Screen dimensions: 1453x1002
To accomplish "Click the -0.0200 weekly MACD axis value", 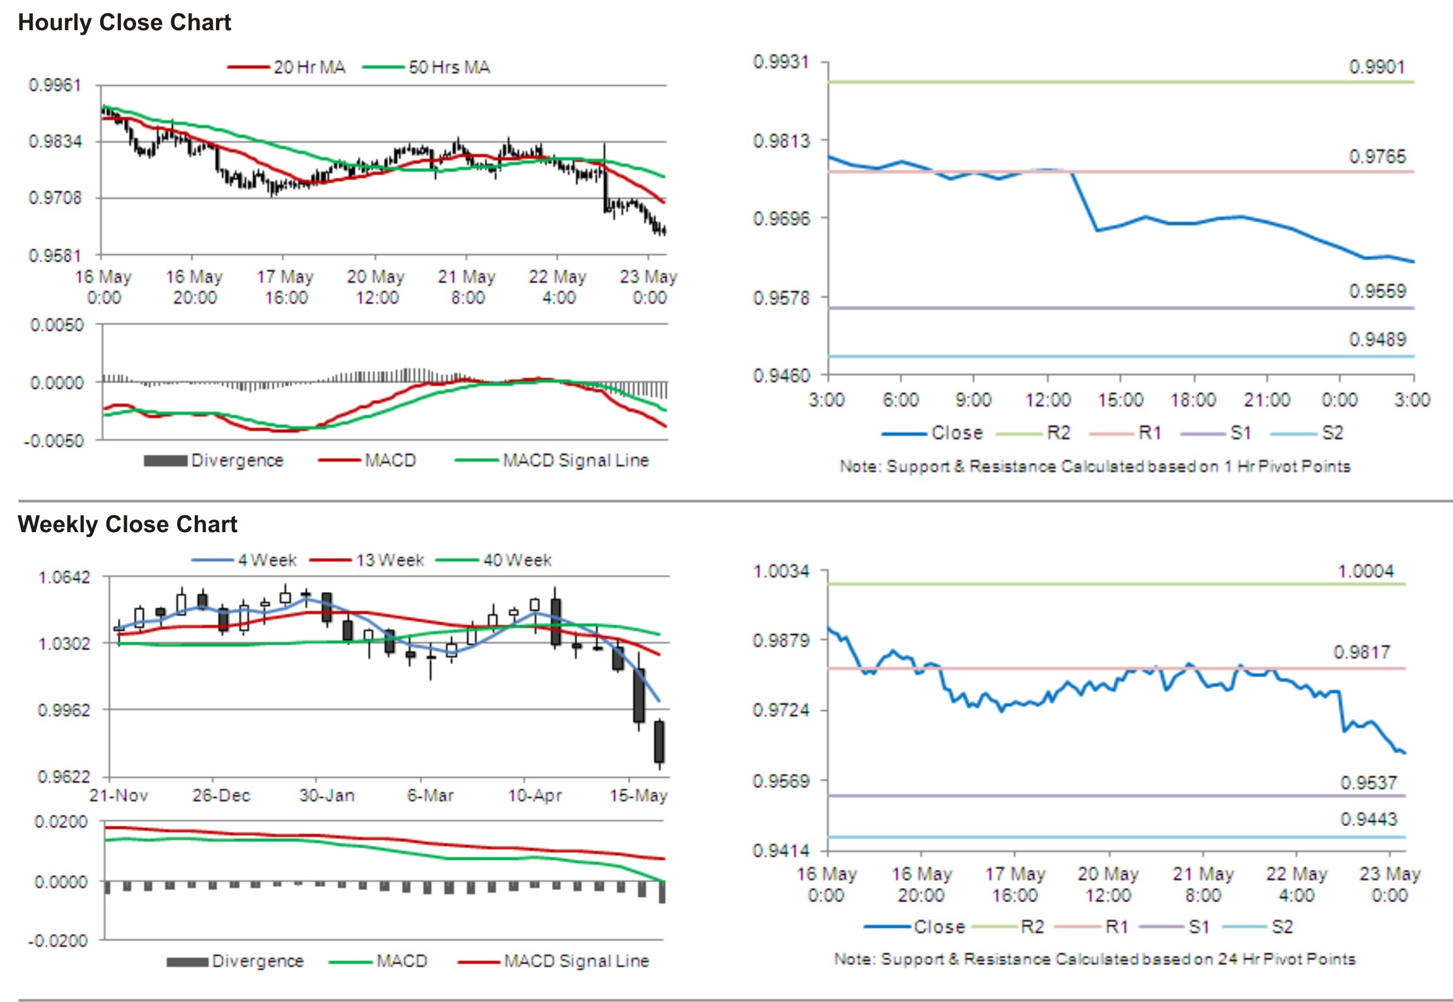I will pos(58,941).
